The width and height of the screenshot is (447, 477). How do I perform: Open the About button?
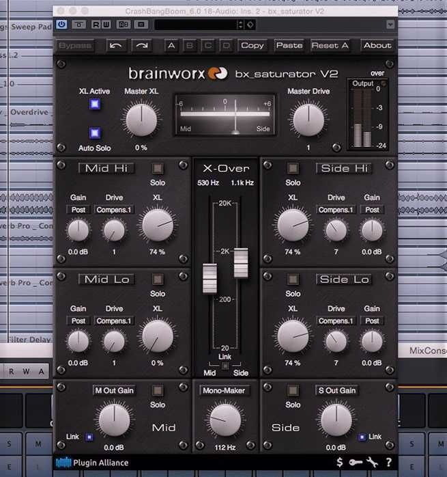[377, 46]
